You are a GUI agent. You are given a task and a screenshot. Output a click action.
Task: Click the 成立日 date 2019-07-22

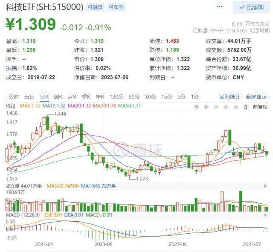(x=41, y=77)
